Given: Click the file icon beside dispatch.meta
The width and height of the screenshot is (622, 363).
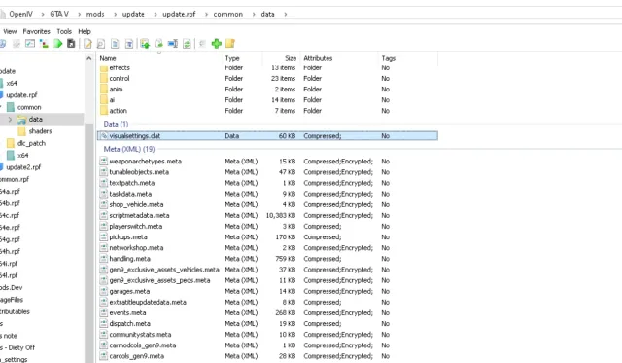Looking at the screenshot, I should [104, 323].
